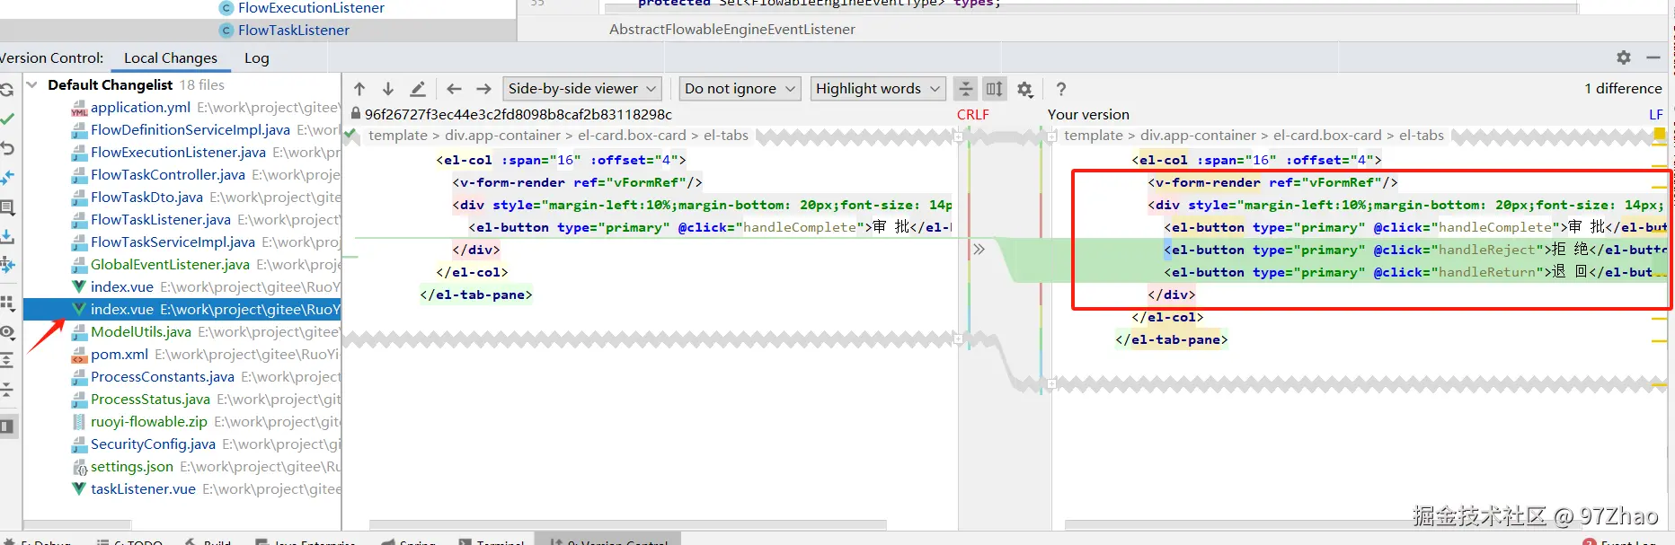Click the lock icon beside revision hash

click(356, 114)
